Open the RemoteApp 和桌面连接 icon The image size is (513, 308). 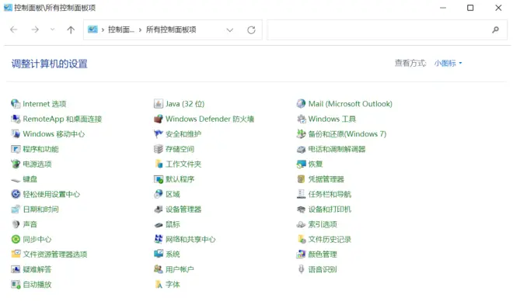point(16,119)
